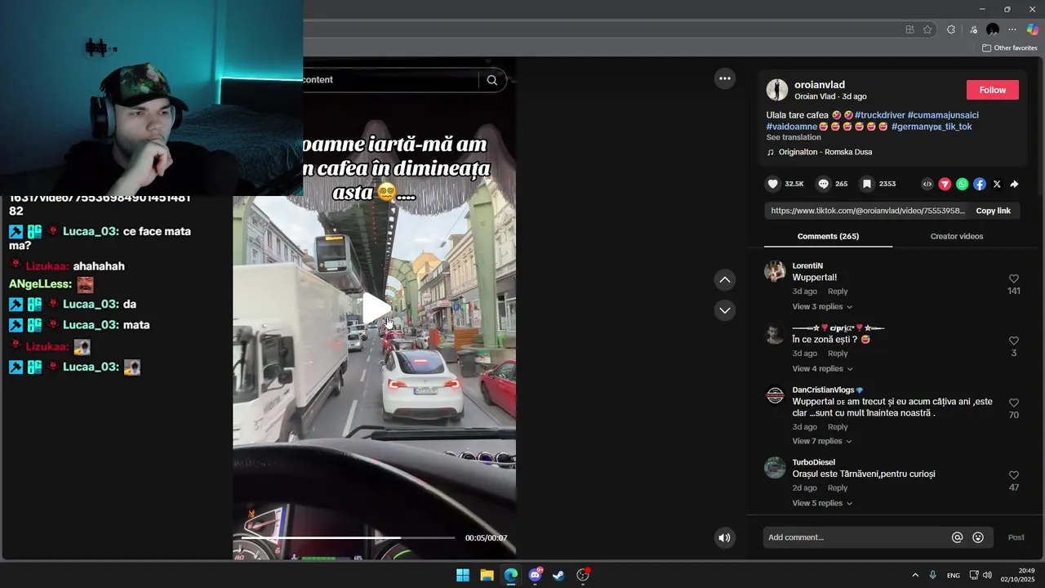Share the video to X
The height and width of the screenshot is (588, 1045).
point(997,185)
